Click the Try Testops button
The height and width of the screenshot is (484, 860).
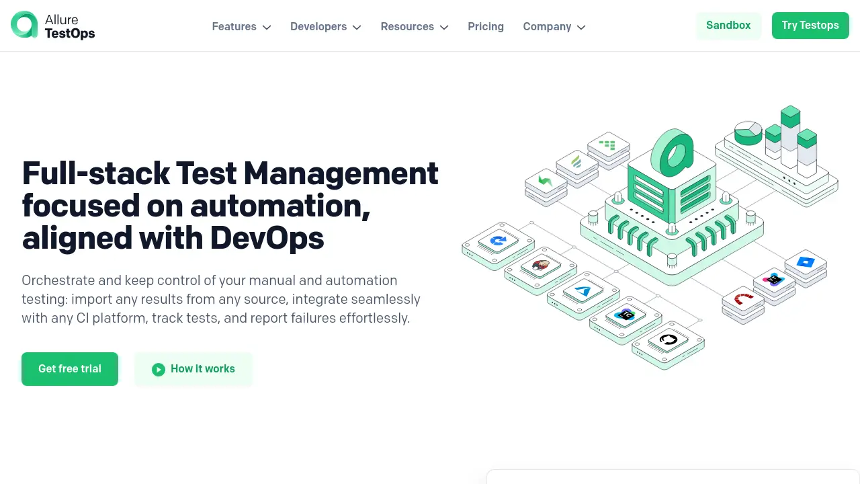coord(810,26)
